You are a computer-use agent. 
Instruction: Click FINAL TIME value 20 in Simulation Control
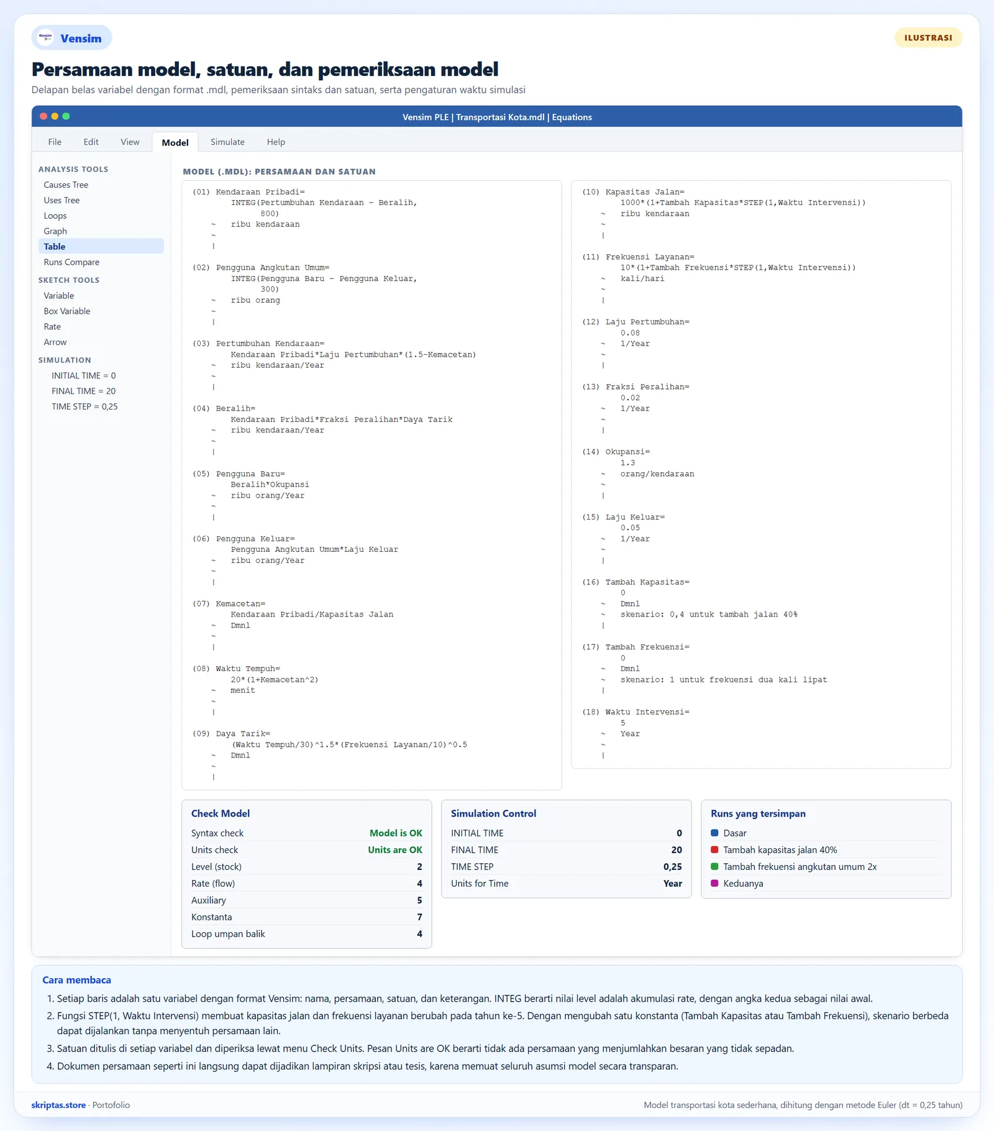pos(677,850)
